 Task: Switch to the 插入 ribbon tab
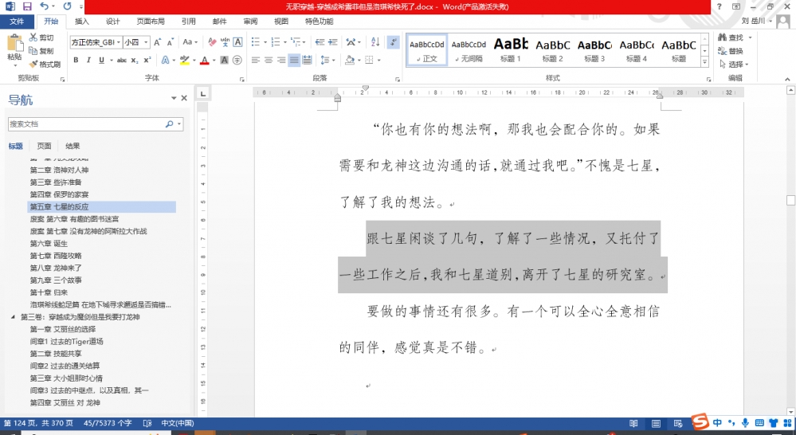(x=82, y=22)
